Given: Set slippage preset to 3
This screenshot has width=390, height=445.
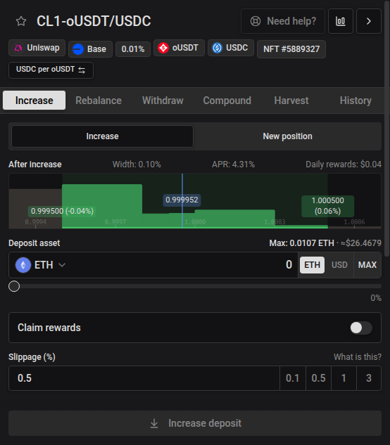Looking at the screenshot, I should [369, 378].
